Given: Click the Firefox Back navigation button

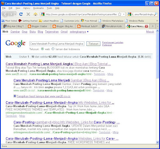Looking at the screenshot, I should pyautogui.click(x=5, y=14).
